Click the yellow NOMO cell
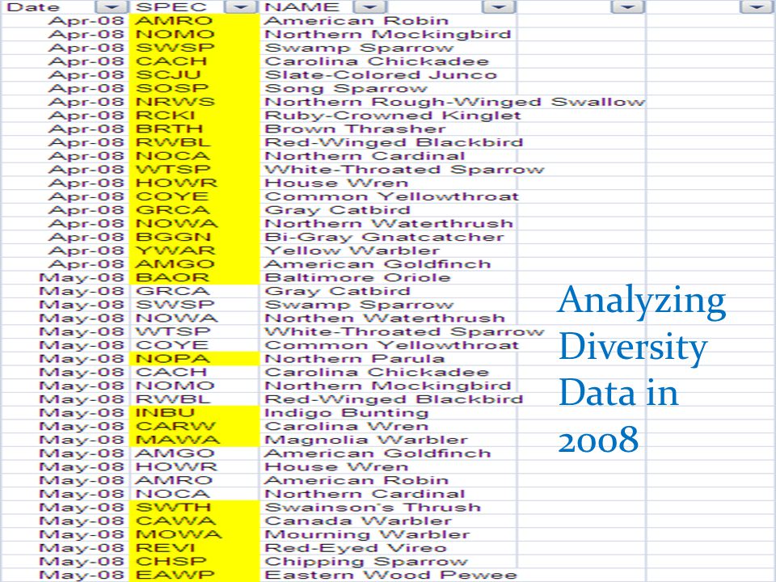The image size is (776, 582). [194, 34]
